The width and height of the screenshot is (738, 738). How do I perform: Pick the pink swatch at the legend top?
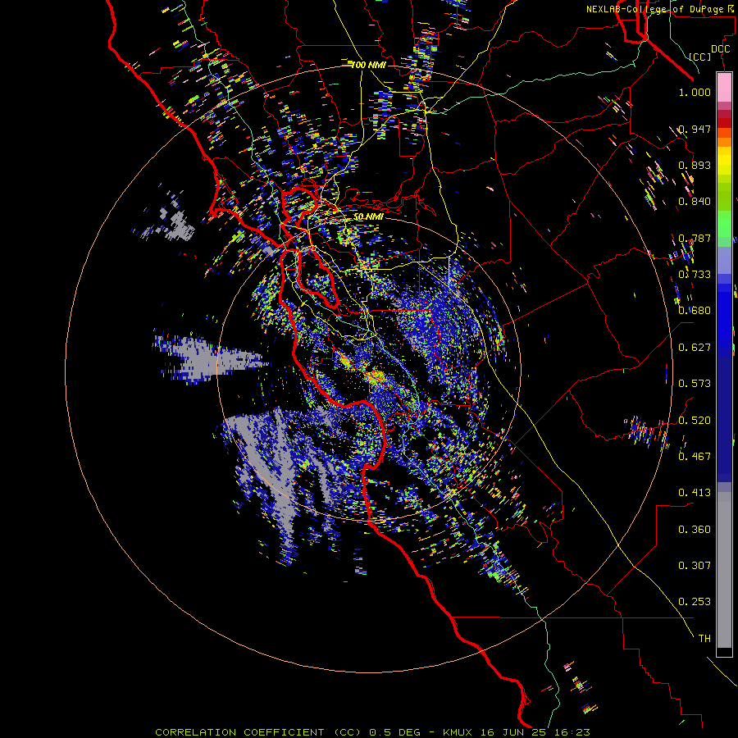(724, 88)
